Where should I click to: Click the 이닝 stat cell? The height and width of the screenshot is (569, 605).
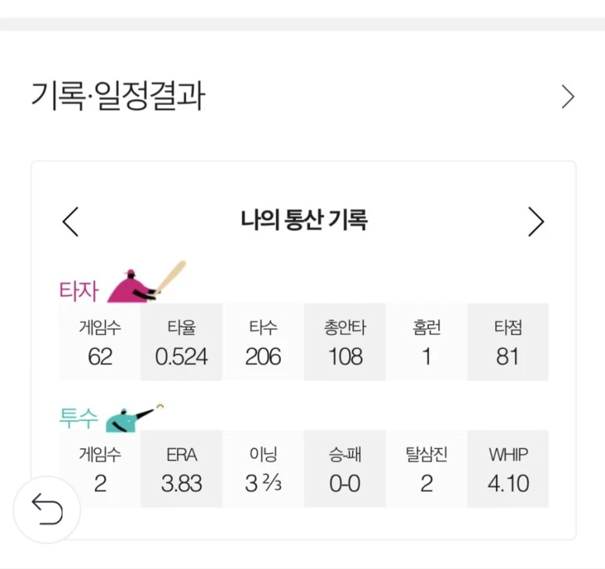(x=263, y=469)
